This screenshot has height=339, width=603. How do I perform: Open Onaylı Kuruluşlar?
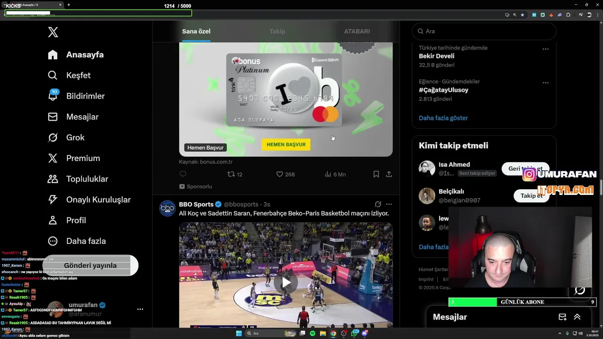point(89,200)
